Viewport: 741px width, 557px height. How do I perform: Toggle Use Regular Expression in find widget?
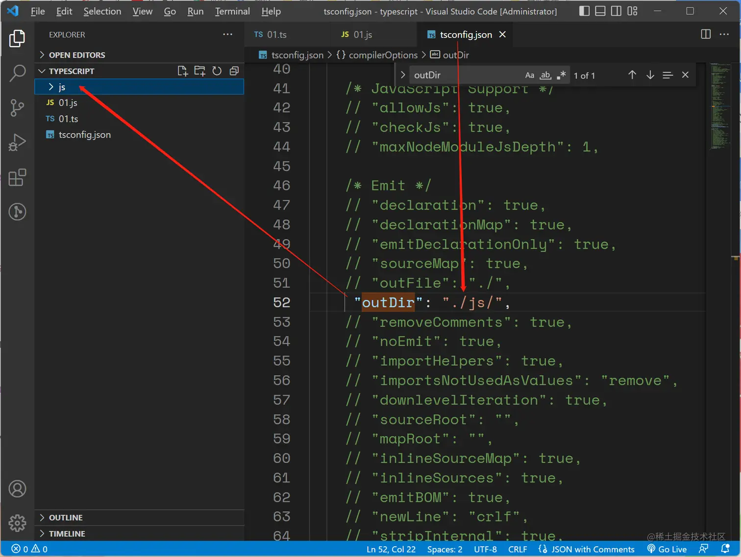pyautogui.click(x=561, y=75)
